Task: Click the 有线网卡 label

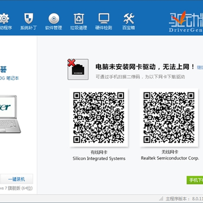Action: [99, 152]
